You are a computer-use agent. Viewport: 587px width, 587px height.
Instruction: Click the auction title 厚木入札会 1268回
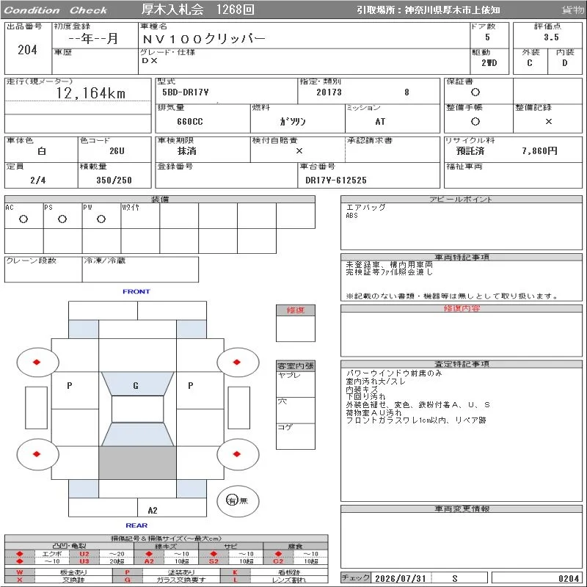(197, 10)
